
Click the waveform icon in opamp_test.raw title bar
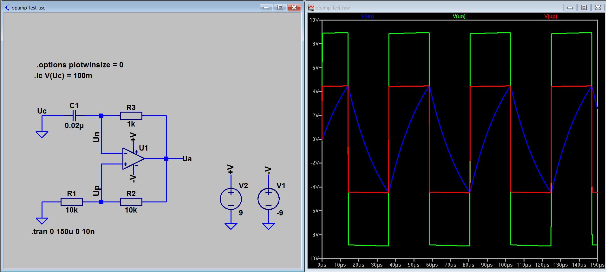coord(311,8)
